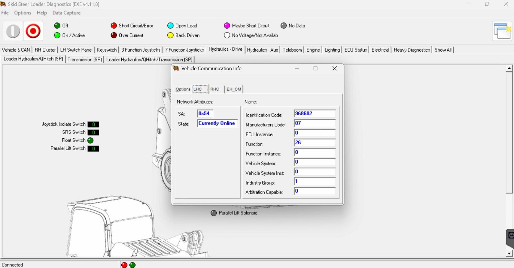Close the Vehicle Communication Info dialog
Image resolution: width=514 pixels, height=268 pixels.
(x=334, y=68)
